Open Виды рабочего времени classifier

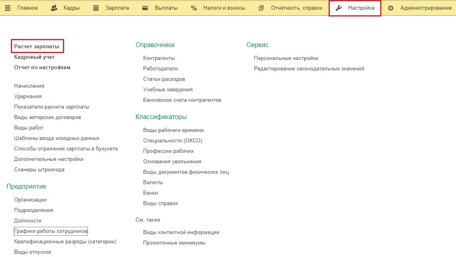pyautogui.click(x=173, y=130)
